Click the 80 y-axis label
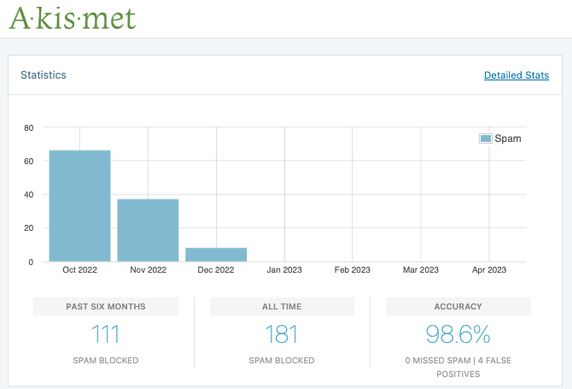 (x=29, y=128)
